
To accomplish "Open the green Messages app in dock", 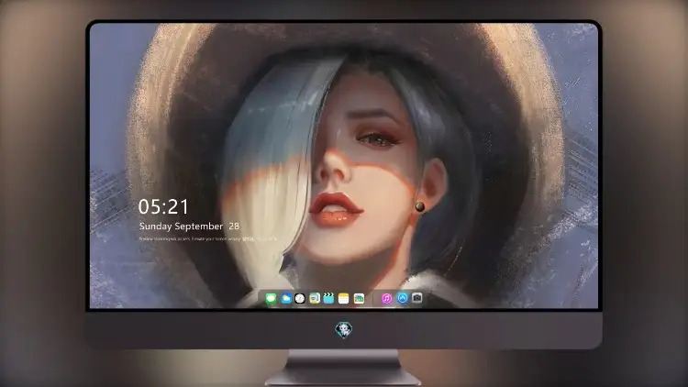I will tap(272, 299).
